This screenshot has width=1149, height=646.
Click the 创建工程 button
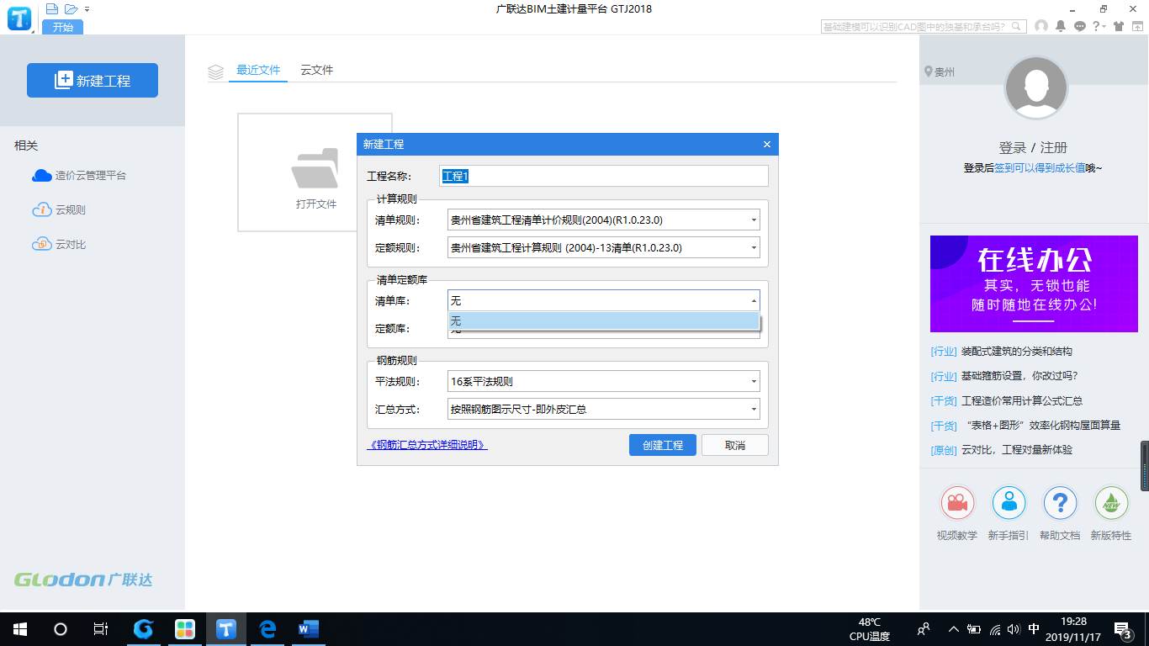click(663, 445)
